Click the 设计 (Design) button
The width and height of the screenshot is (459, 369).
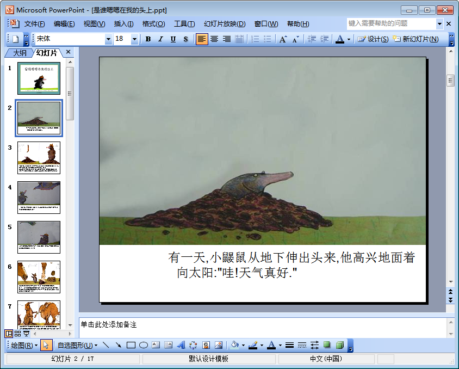coord(373,39)
